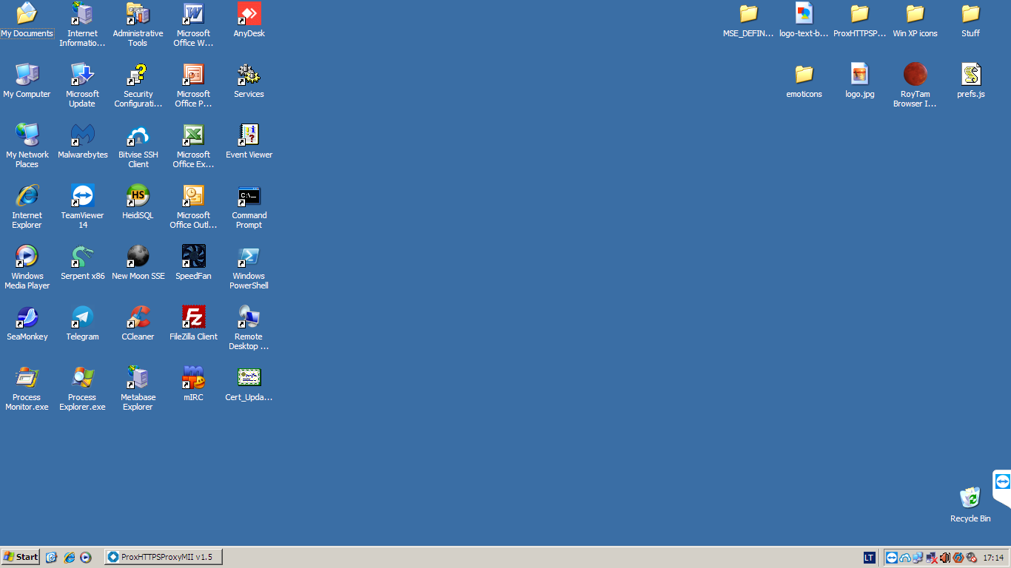Viewport: 1011px width, 568px height.
Task: Click TeamViewer tray icon
Action: click(x=892, y=558)
